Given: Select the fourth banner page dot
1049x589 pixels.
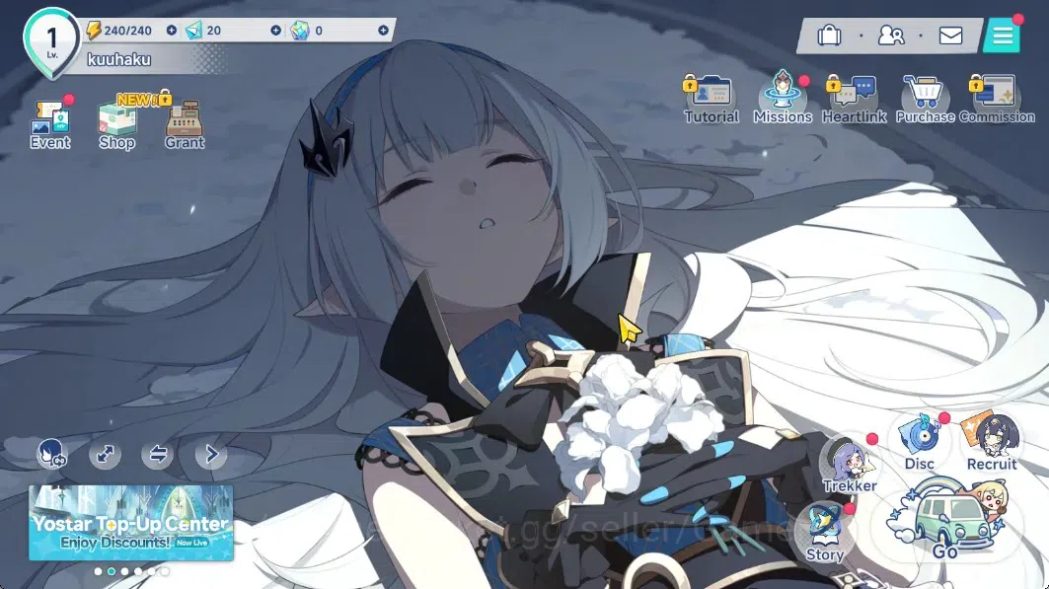Looking at the screenshot, I should [138, 571].
